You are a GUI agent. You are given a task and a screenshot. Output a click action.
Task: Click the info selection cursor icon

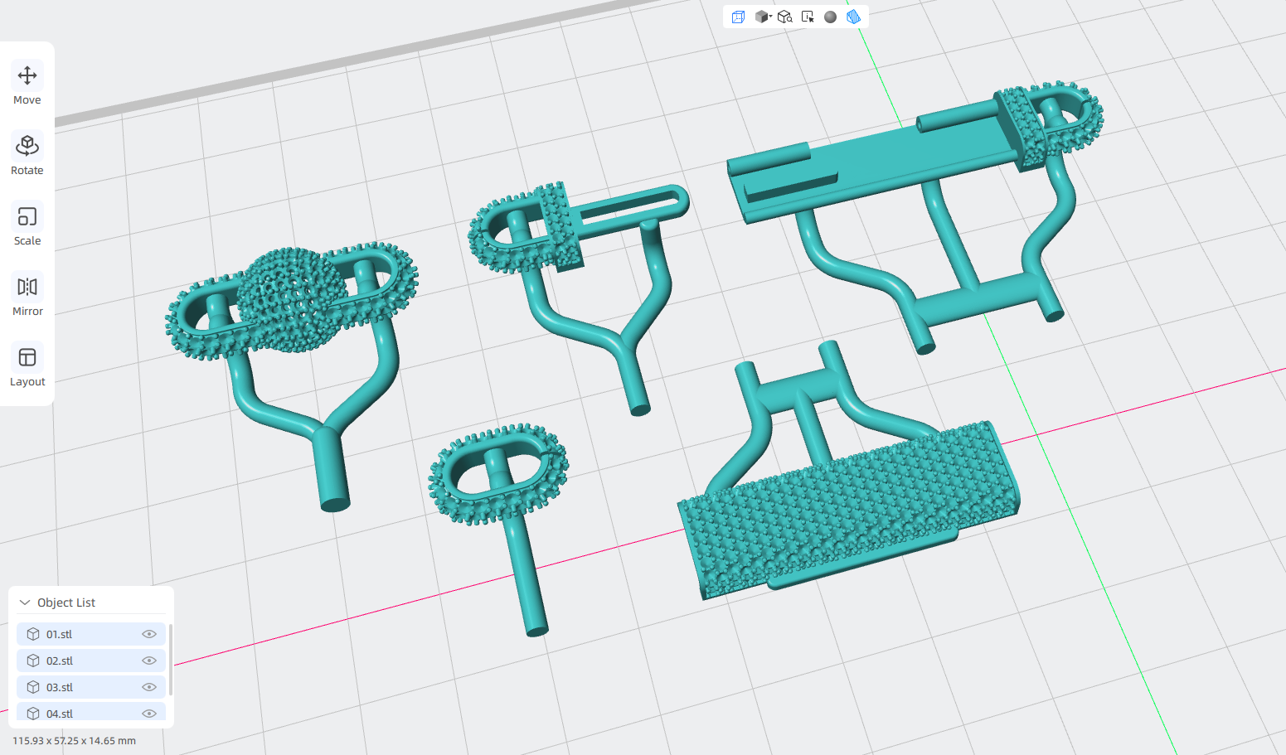pyautogui.click(x=808, y=17)
